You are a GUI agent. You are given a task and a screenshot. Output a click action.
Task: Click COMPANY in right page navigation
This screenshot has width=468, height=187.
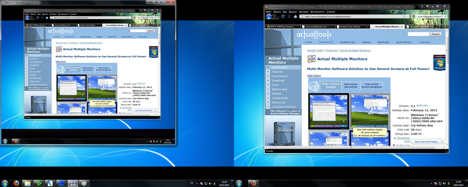point(424,42)
